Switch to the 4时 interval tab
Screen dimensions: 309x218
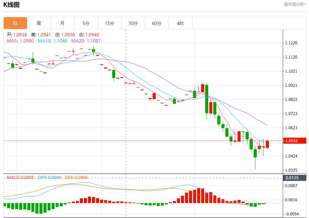(180, 23)
